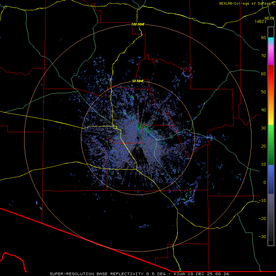Image resolution: width=276 pixels, height=276 pixels.
Task: Click the NEXR label above the color bar
Action: [x=270, y=18]
